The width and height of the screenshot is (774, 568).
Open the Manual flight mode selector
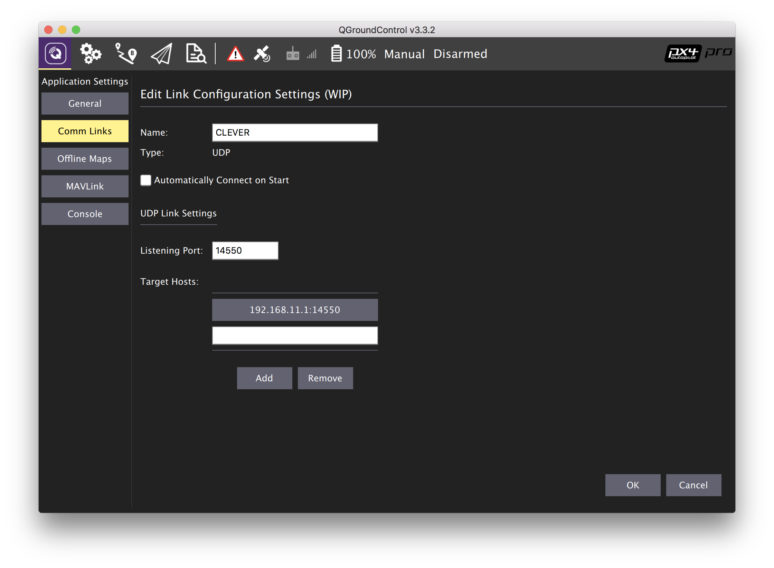coord(404,54)
